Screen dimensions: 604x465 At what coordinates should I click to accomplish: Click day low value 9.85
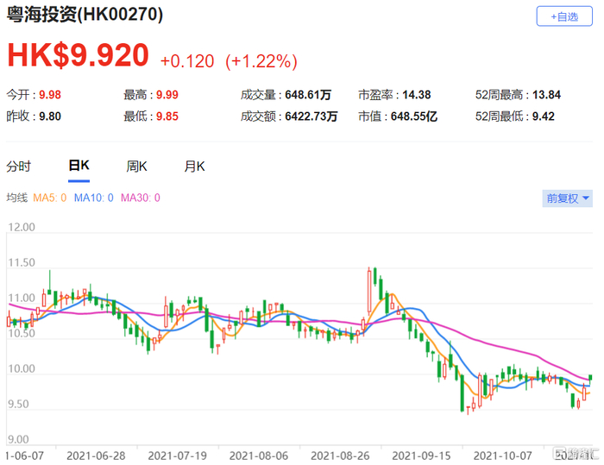coord(167,116)
